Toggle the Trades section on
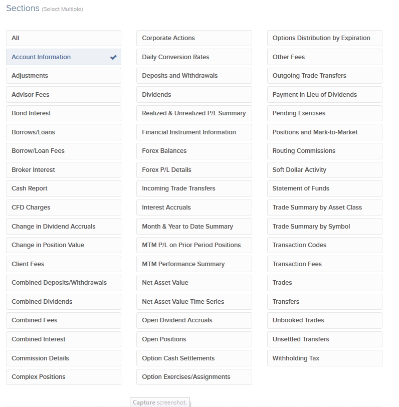Screen dimensions: 399x407 pyautogui.click(x=324, y=283)
